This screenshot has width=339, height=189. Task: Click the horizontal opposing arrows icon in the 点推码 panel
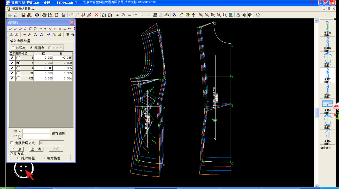pos(70,29)
